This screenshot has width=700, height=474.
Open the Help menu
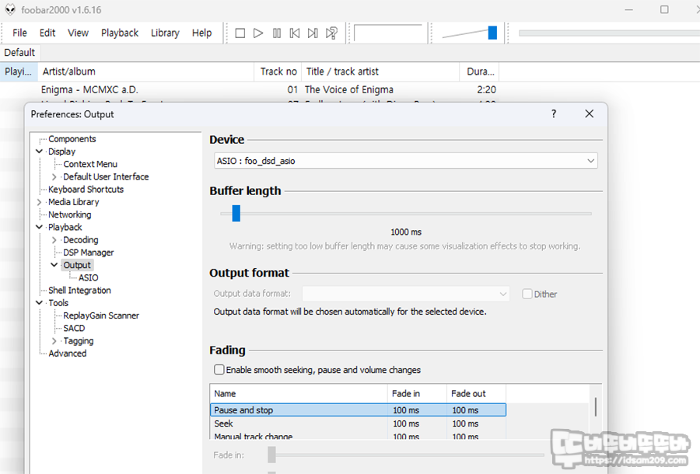coord(201,33)
